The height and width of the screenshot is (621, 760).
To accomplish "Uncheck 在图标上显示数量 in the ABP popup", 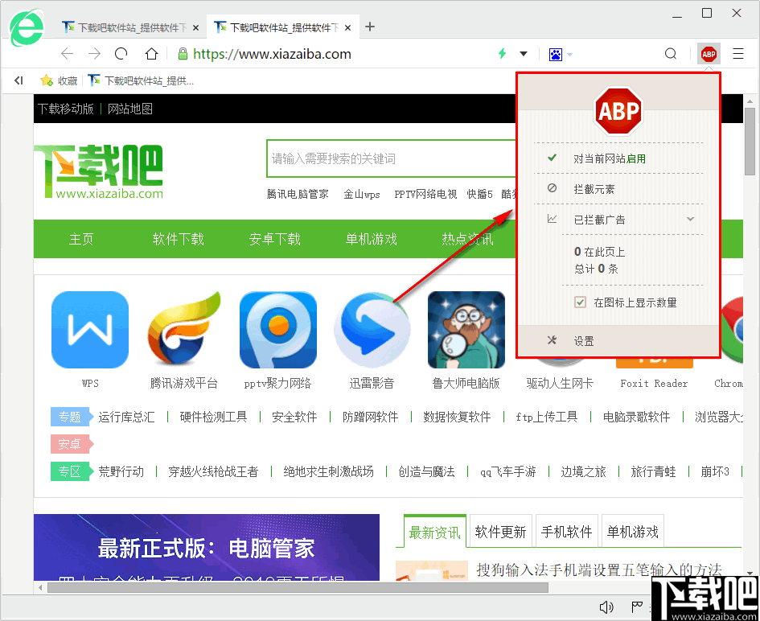I will point(580,302).
